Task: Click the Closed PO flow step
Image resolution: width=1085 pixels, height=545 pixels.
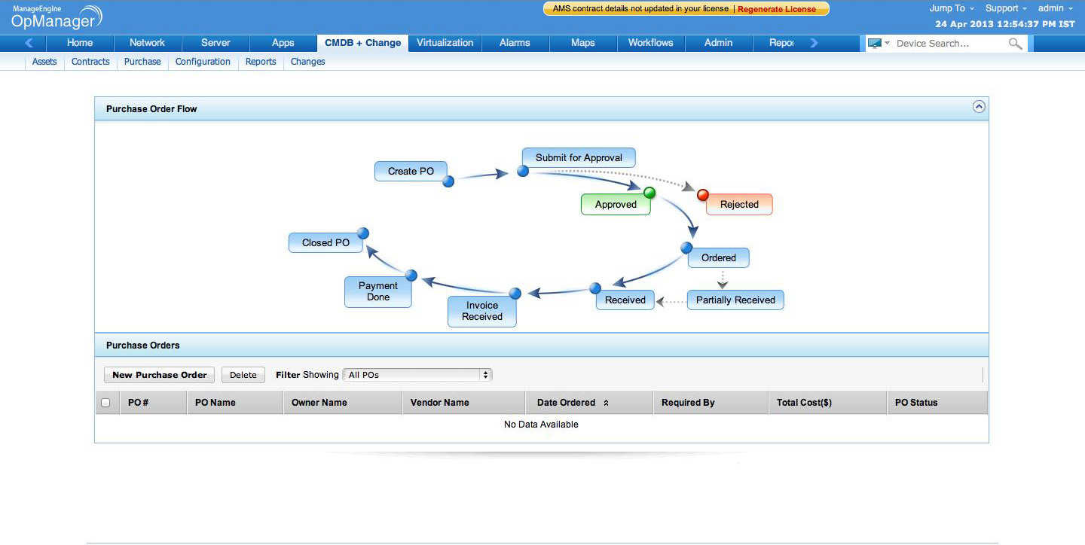Action: (x=325, y=242)
